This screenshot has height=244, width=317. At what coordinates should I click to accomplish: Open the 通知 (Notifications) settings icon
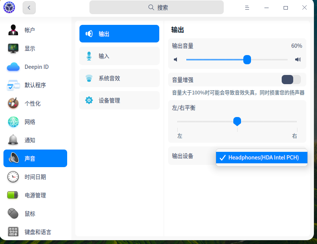point(12,140)
